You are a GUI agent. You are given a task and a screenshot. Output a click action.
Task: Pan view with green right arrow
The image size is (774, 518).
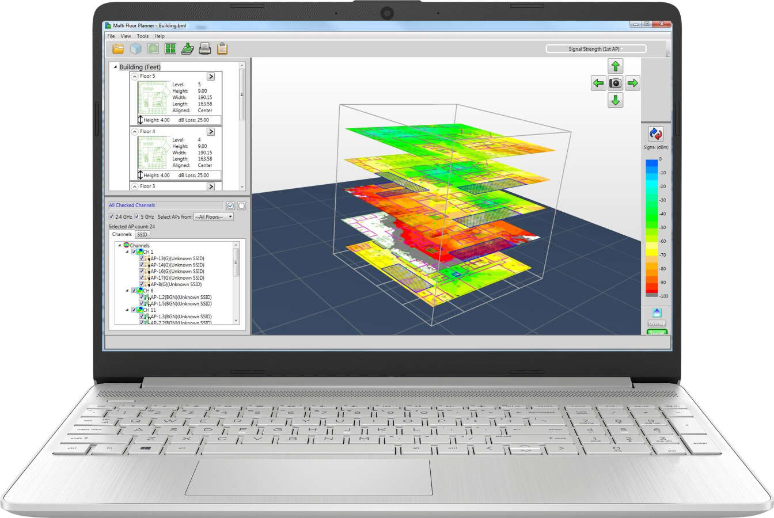click(632, 83)
